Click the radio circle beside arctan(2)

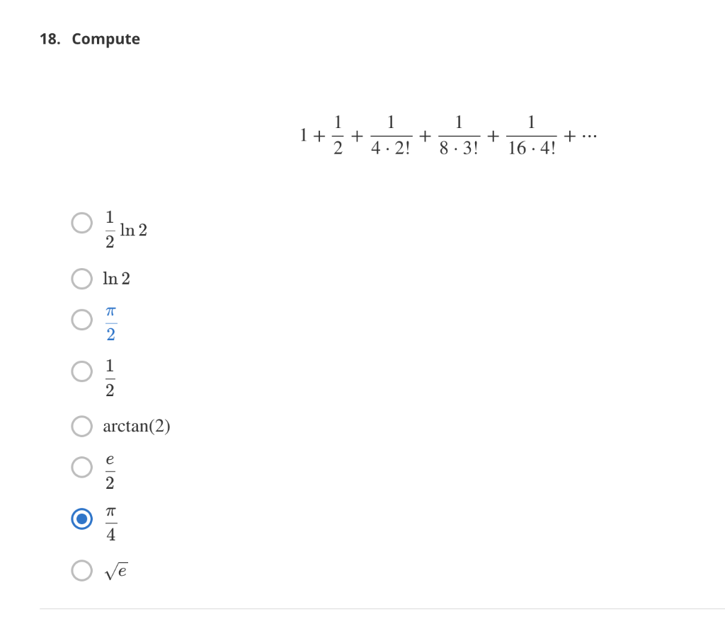(82, 426)
